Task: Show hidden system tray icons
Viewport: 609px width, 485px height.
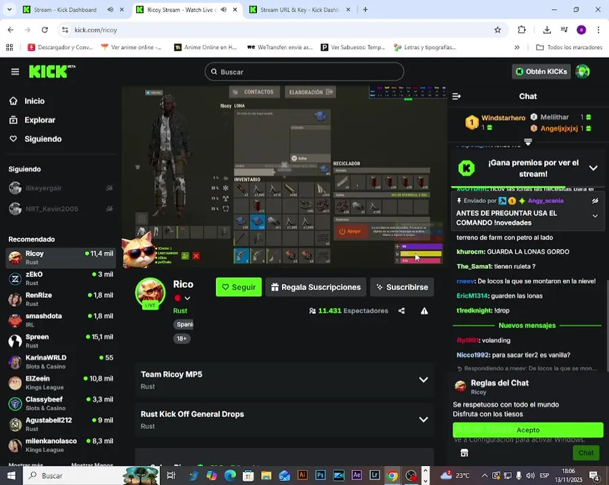Action: pyautogui.click(x=484, y=476)
